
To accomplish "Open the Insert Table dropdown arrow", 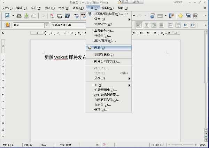I will click(x=166, y=16).
